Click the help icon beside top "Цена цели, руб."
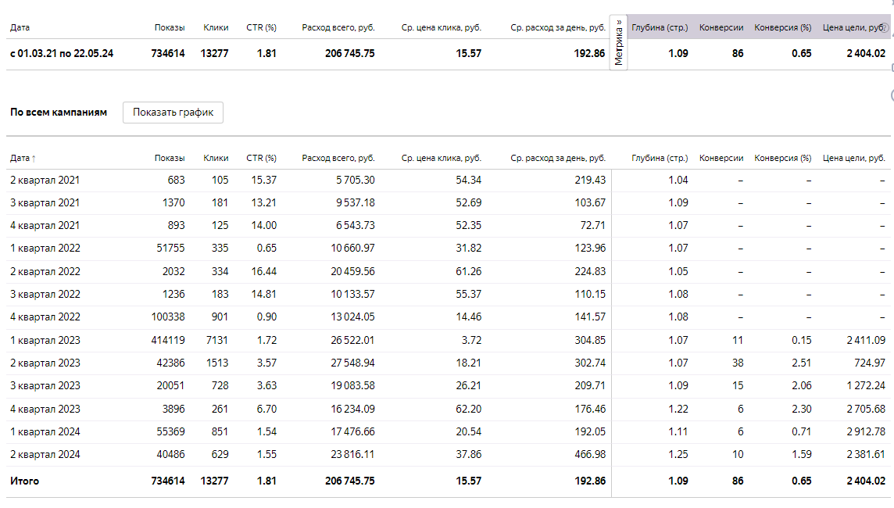Viewport: 894px width, 508px height. 885,27
